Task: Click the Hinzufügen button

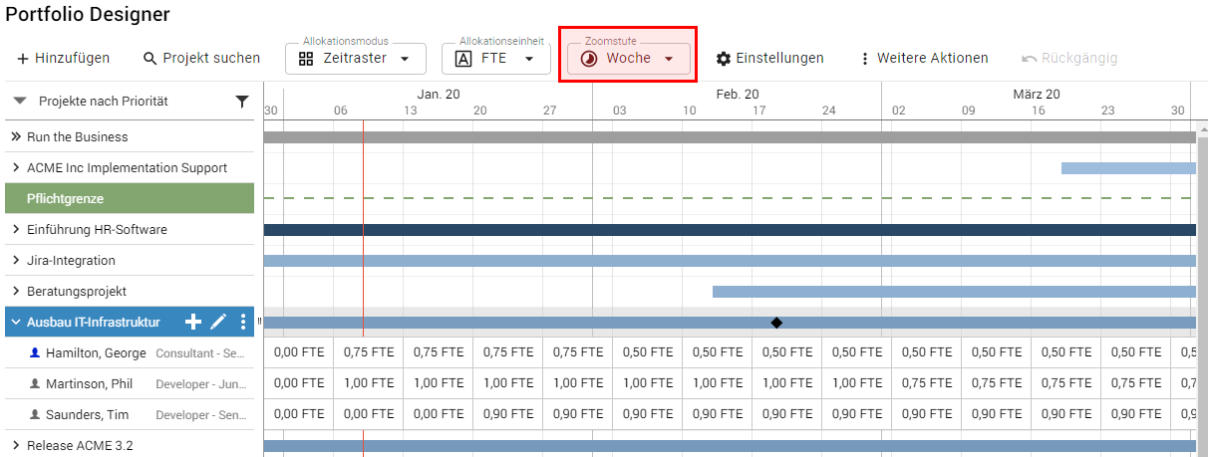Action: point(63,59)
